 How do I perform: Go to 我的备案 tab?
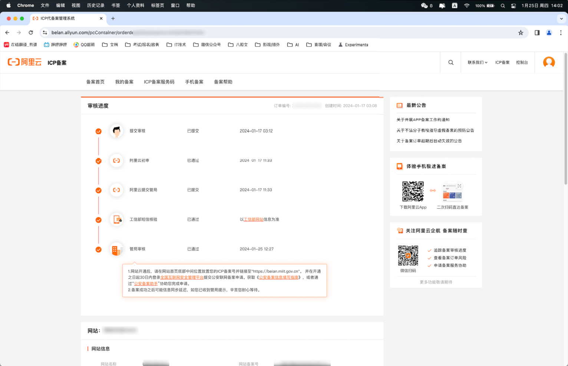click(124, 82)
